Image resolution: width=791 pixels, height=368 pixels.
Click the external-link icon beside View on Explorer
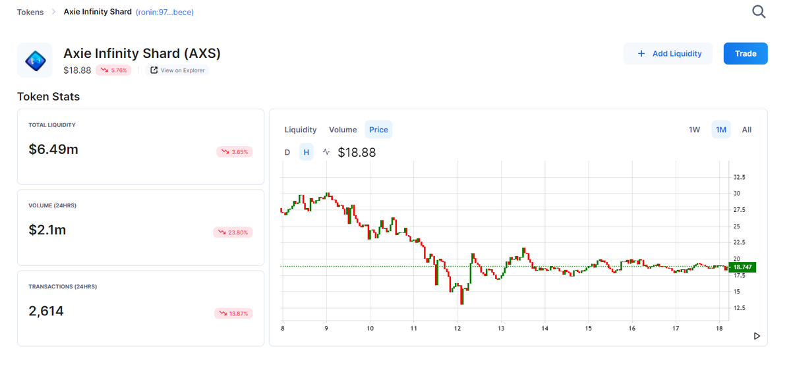pyautogui.click(x=154, y=70)
